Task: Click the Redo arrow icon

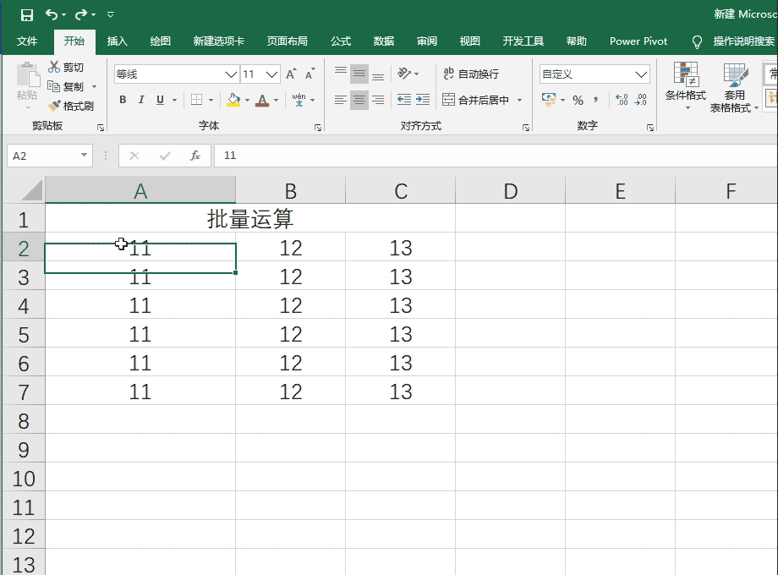Action: point(81,15)
